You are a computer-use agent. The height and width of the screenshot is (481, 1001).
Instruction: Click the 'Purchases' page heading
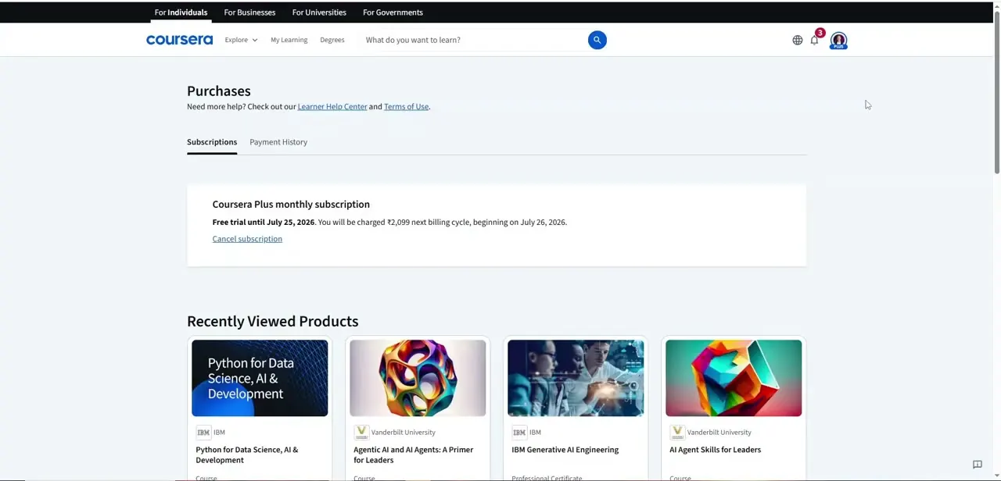coord(219,91)
